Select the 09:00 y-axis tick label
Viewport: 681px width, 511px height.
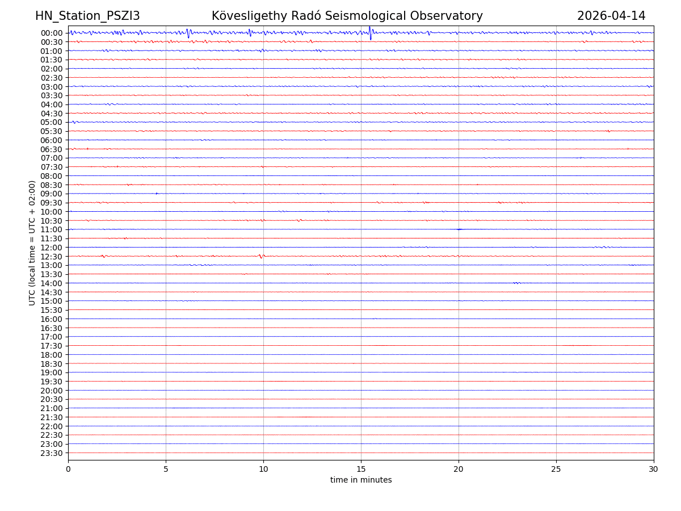coord(52,194)
